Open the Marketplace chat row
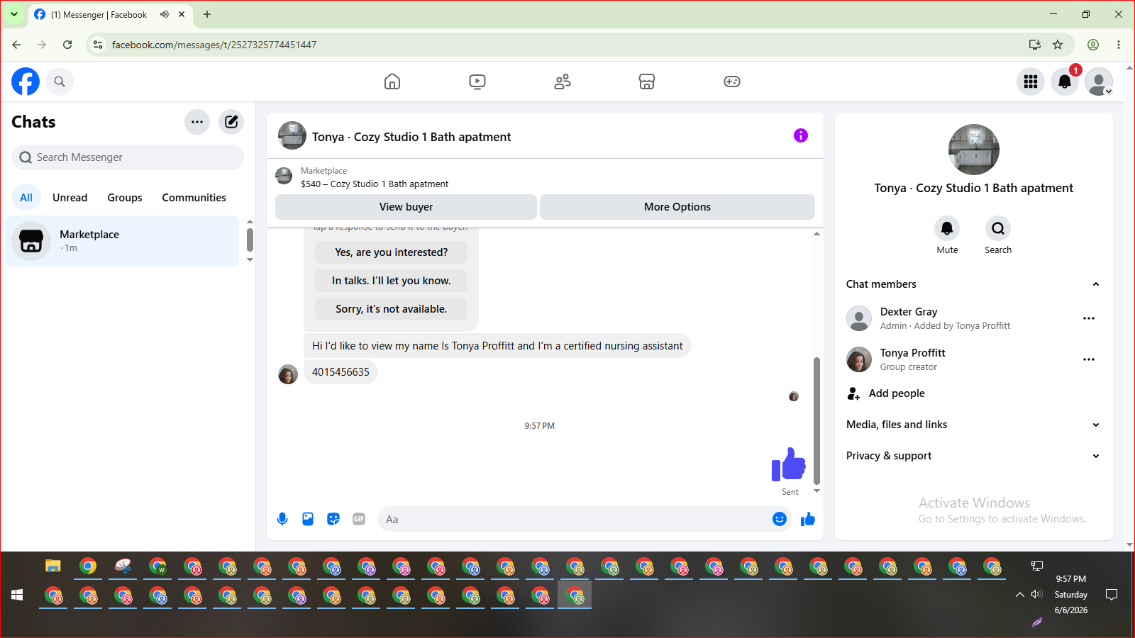This screenshot has height=638, width=1135. coord(123,241)
